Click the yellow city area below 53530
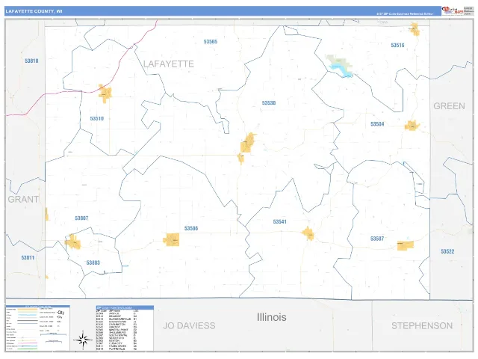 (x=247, y=143)
